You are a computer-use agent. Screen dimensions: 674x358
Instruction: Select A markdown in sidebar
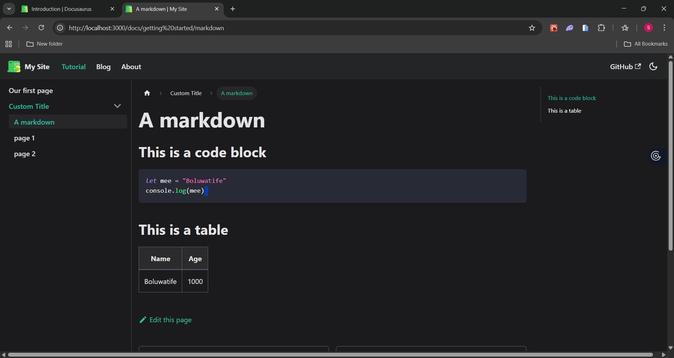click(68, 122)
